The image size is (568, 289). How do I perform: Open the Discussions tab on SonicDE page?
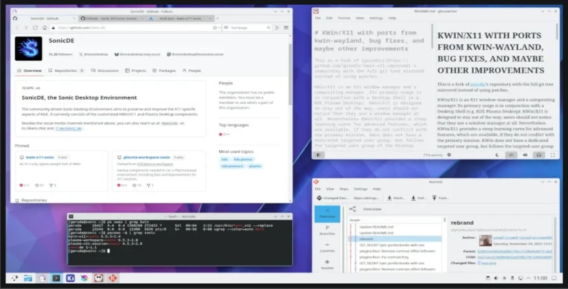pos(105,71)
